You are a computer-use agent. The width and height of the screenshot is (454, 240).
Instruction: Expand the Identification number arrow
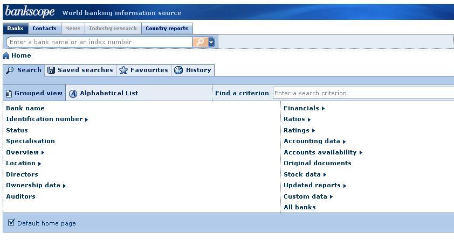pyautogui.click(x=87, y=119)
